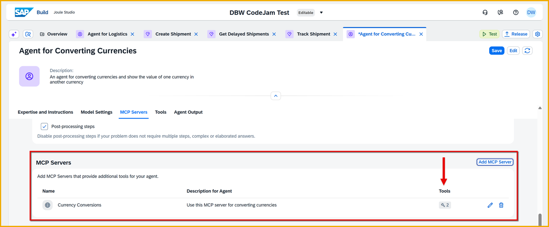
Task: Click the Edit button
Action: 513,51
